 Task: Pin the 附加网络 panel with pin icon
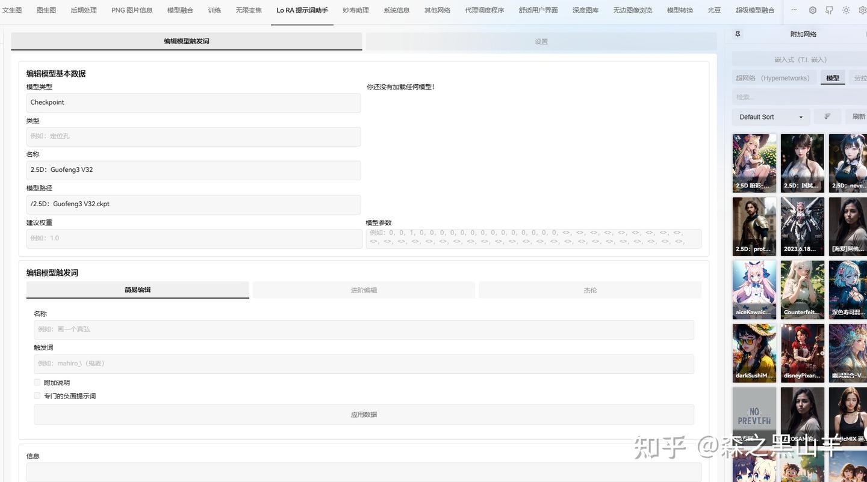coord(738,34)
